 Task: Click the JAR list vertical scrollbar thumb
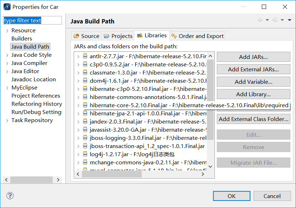pyautogui.click(x=210, y=100)
